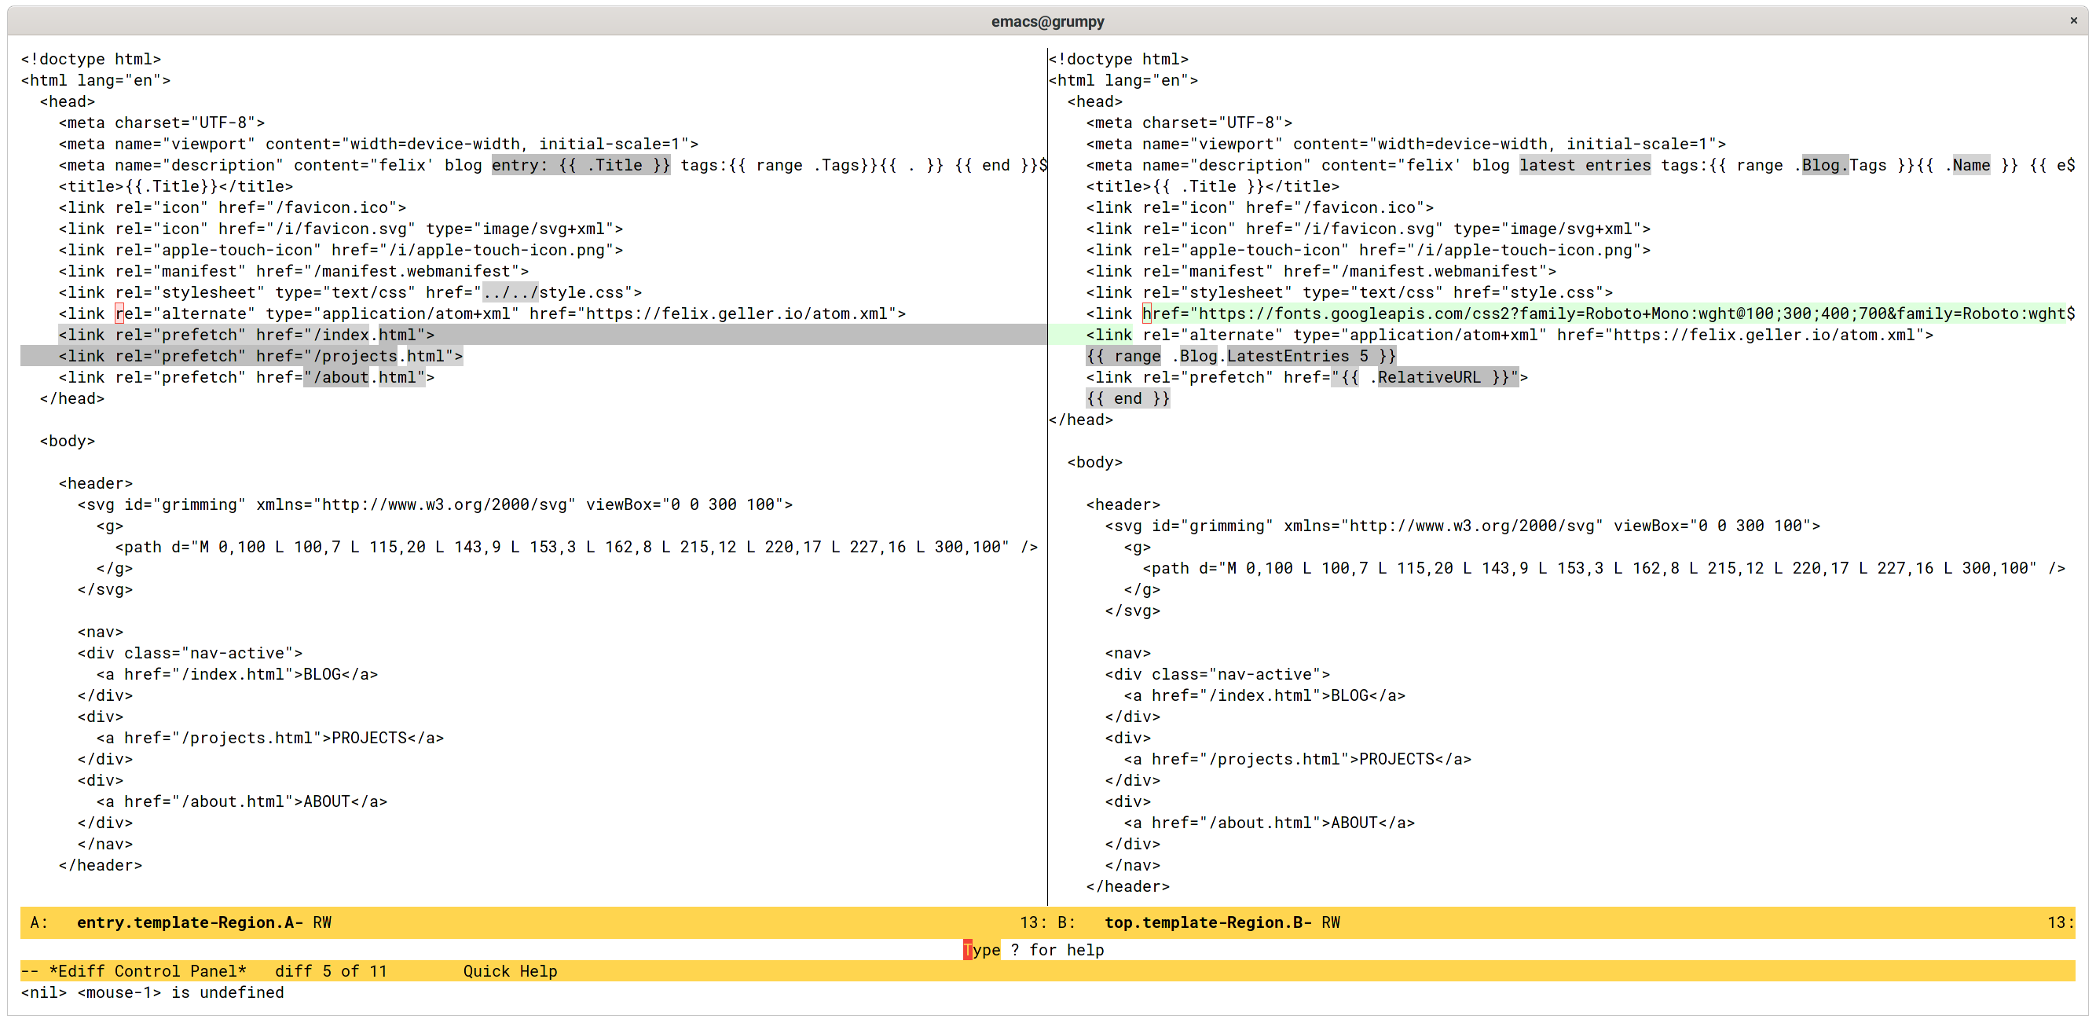This screenshot has height=1023, width=2096.
Task: Click left pane '<title>{{.Title}}</title>' line
Action: pos(175,186)
